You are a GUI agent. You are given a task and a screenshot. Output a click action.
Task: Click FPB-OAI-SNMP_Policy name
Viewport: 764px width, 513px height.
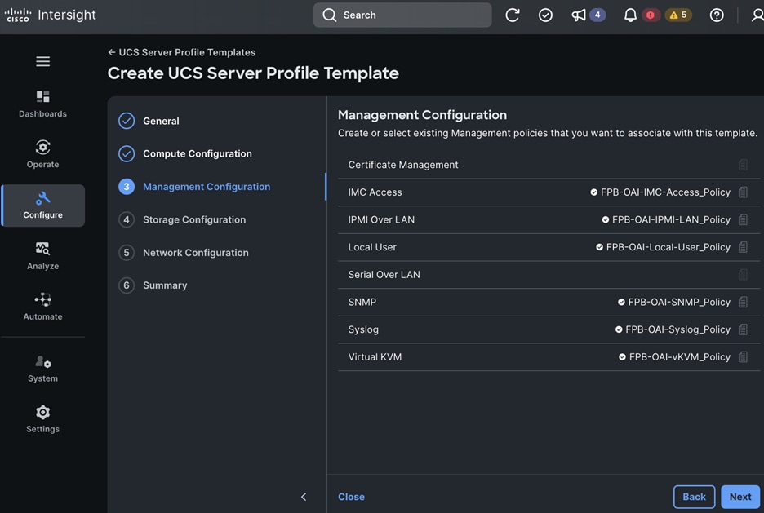pos(679,303)
